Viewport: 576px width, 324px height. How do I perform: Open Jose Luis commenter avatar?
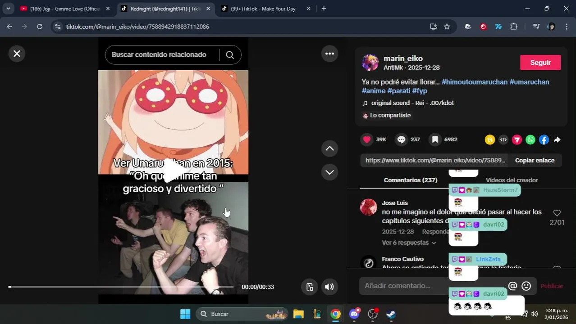click(368, 207)
